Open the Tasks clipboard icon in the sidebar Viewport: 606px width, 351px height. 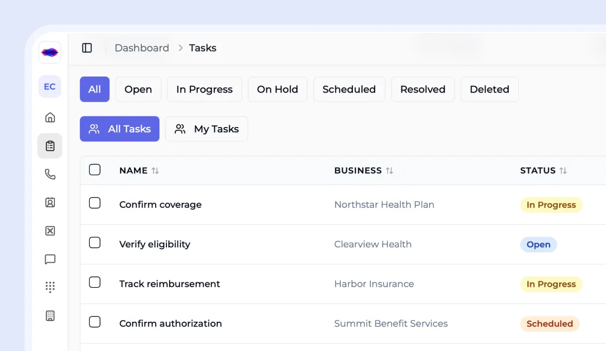(x=50, y=146)
